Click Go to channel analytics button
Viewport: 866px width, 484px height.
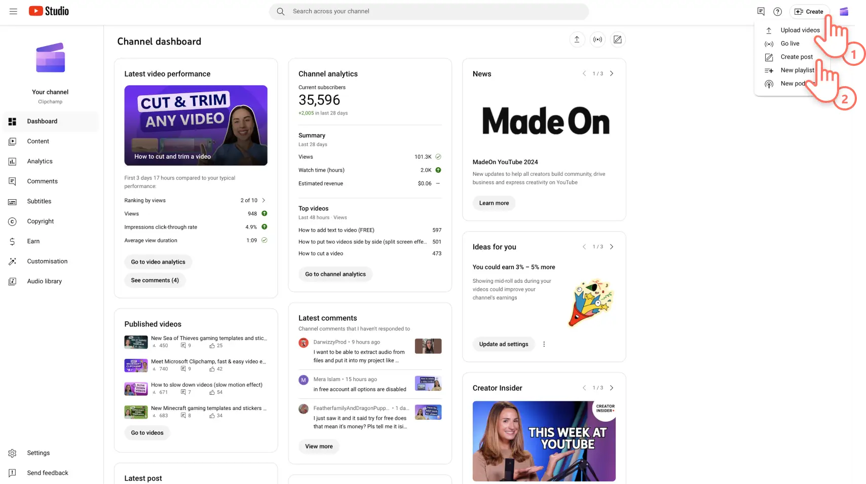pos(335,274)
